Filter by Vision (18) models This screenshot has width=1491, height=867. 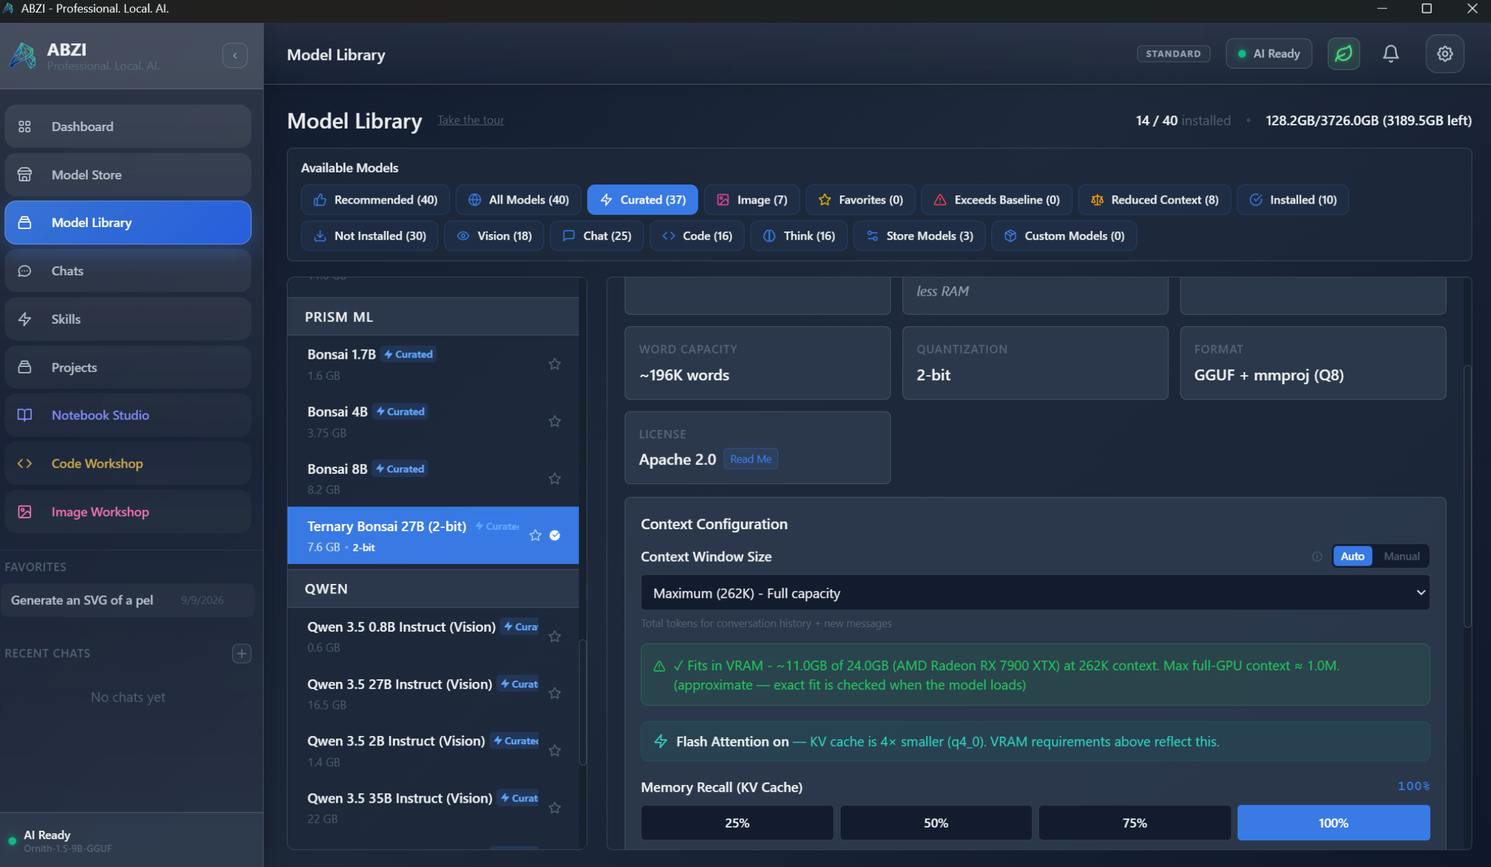[x=494, y=236]
